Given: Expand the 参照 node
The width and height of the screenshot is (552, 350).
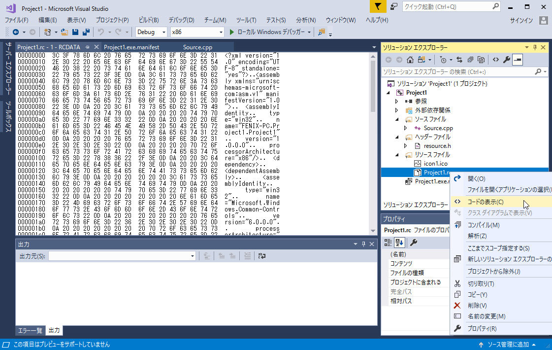Looking at the screenshot, I should tap(397, 102).
